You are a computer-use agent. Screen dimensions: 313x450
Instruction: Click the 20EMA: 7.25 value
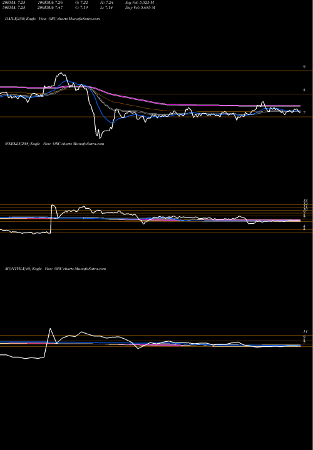13,2
